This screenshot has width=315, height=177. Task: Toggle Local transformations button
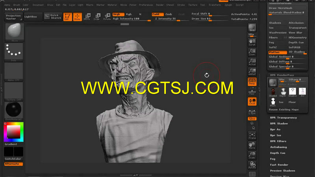point(252,101)
